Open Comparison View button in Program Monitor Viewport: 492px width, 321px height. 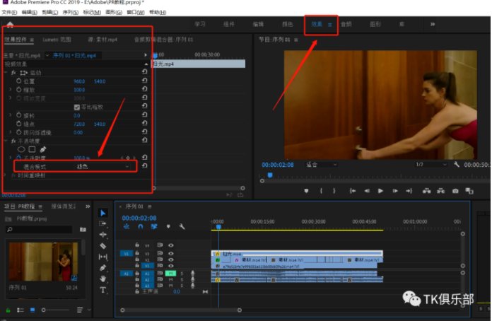(x=469, y=191)
